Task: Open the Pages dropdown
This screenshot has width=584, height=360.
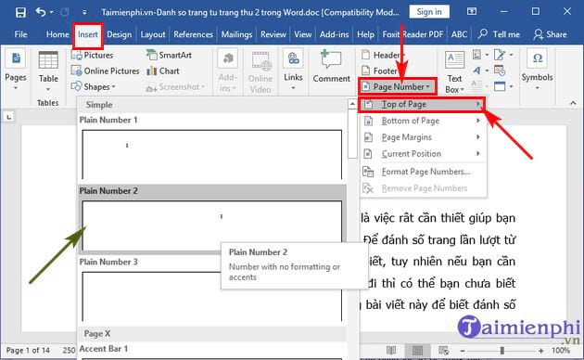Action: [16, 71]
